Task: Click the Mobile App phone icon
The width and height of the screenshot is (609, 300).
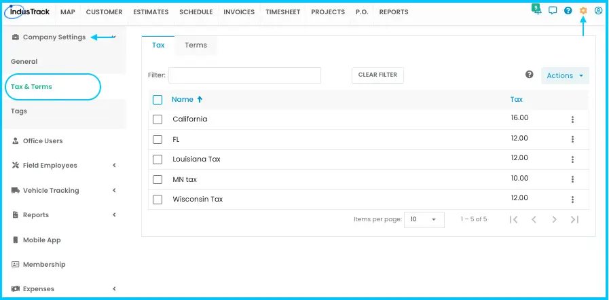Action: click(x=16, y=240)
